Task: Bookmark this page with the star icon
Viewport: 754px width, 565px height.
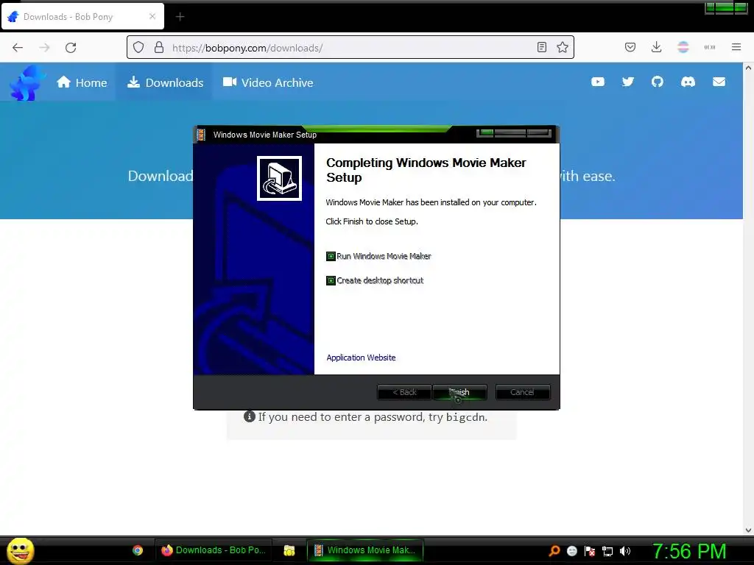Action: 562,47
